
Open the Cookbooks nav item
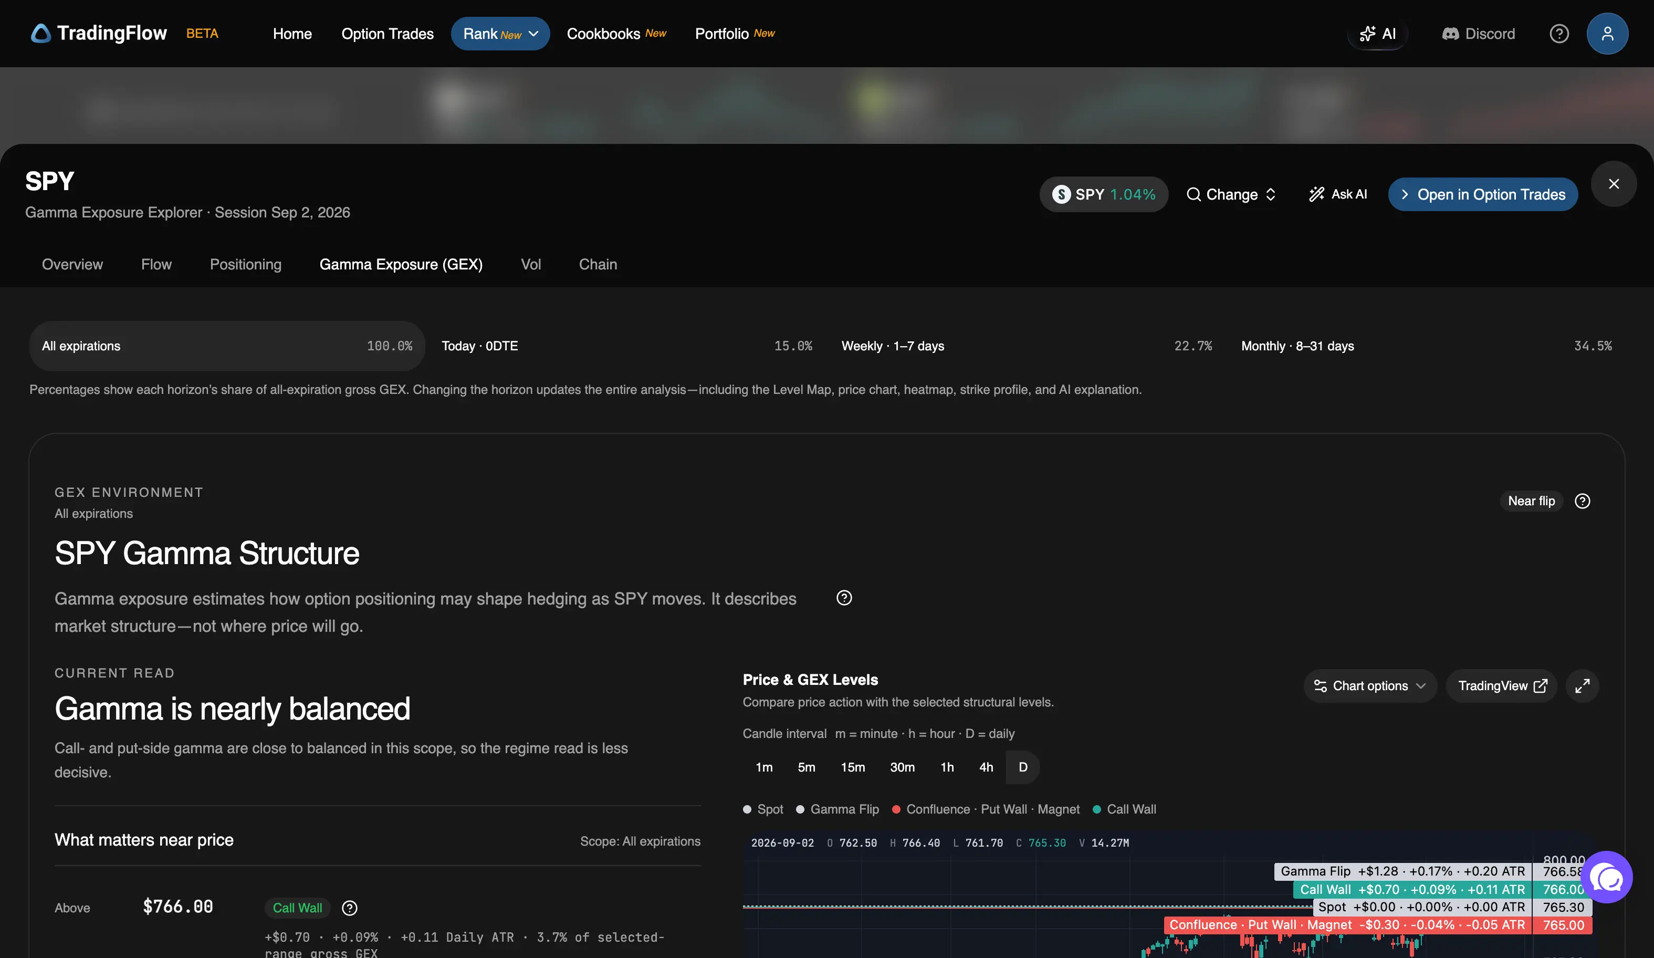(x=616, y=34)
